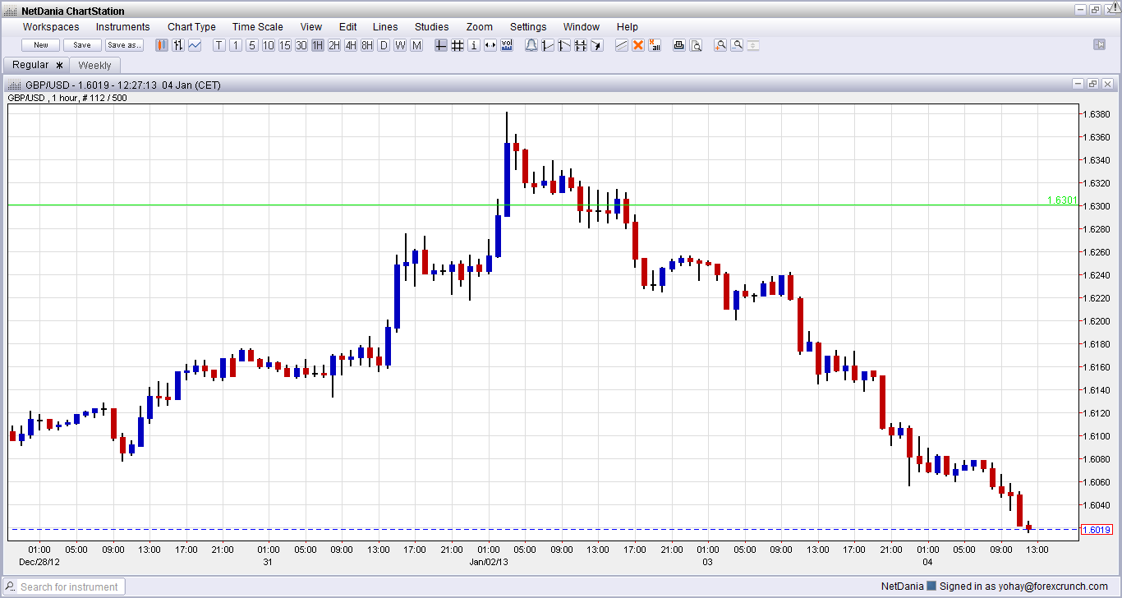Click the alarm bell icon
The width and height of the screenshot is (1122, 598).
(x=531, y=45)
